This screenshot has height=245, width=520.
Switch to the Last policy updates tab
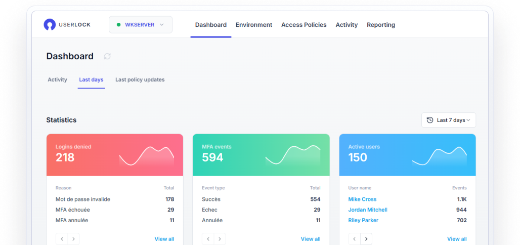(x=140, y=79)
